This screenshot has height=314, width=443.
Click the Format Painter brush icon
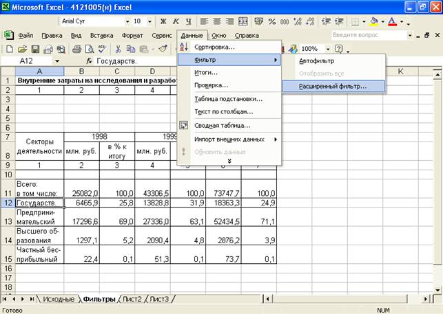pos(163,49)
